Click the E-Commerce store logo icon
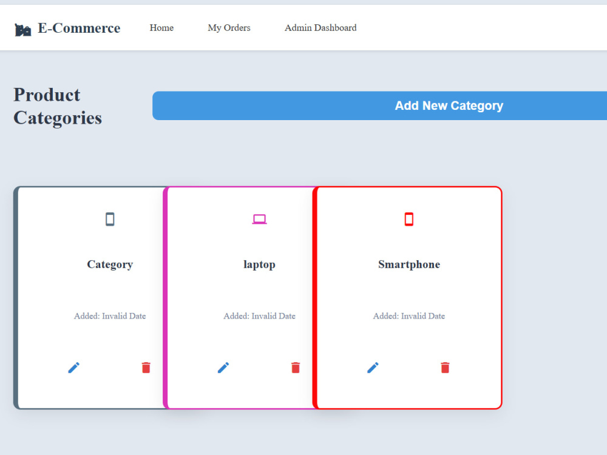 coord(23,29)
